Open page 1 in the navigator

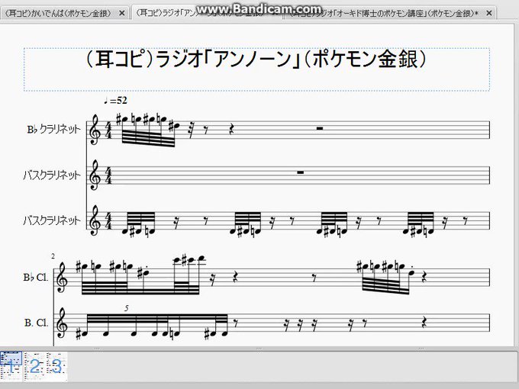click(x=11, y=367)
